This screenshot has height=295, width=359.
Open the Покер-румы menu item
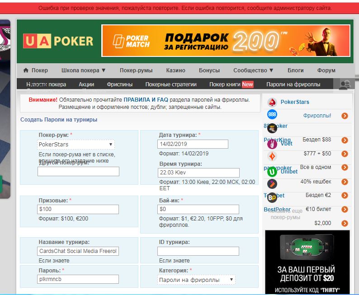coord(136,70)
